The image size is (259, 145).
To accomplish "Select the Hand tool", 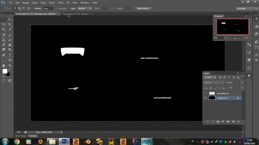I will click(4, 66).
